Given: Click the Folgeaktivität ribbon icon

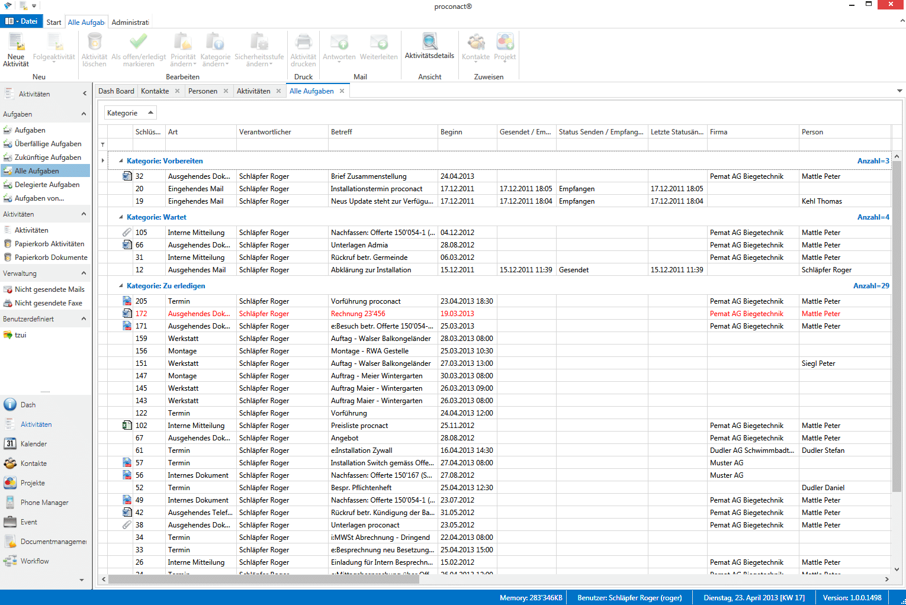Looking at the screenshot, I should pyautogui.click(x=54, y=43).
